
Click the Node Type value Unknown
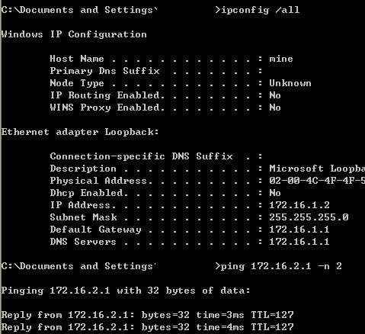(290, 83)
